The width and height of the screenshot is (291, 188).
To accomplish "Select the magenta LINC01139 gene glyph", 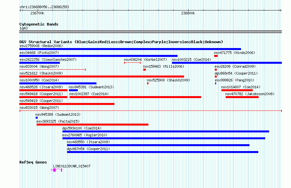I will 57,170.
